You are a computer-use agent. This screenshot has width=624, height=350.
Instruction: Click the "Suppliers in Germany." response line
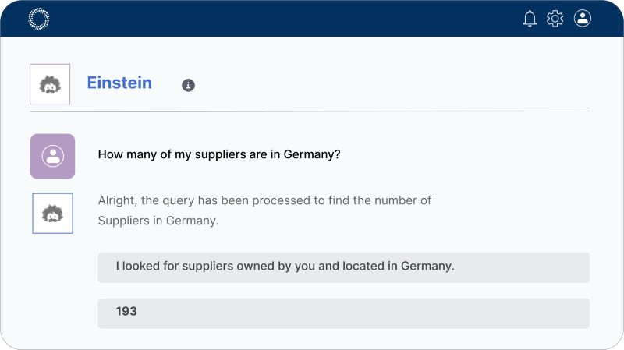click(158, 221)
